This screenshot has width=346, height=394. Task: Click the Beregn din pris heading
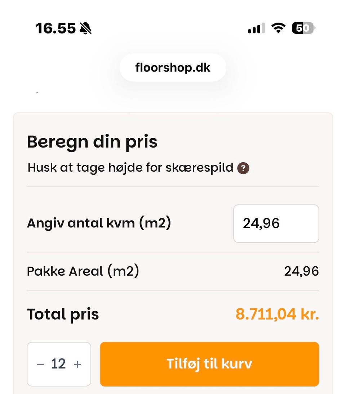92,142
